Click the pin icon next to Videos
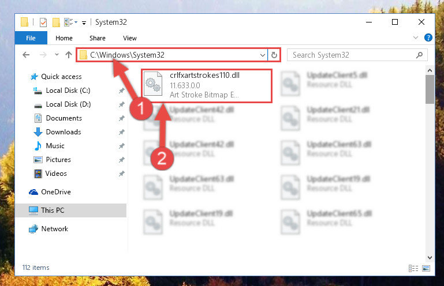Viewport: 444px width, 286px height. coord(121,174)
